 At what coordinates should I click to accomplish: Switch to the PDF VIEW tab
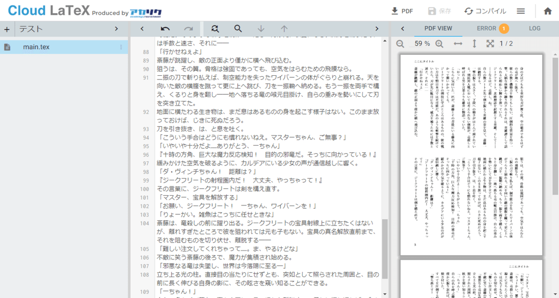point(438,29)
